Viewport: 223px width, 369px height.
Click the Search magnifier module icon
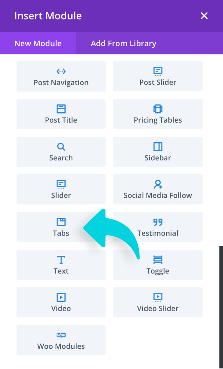click(x=61, y=147)
